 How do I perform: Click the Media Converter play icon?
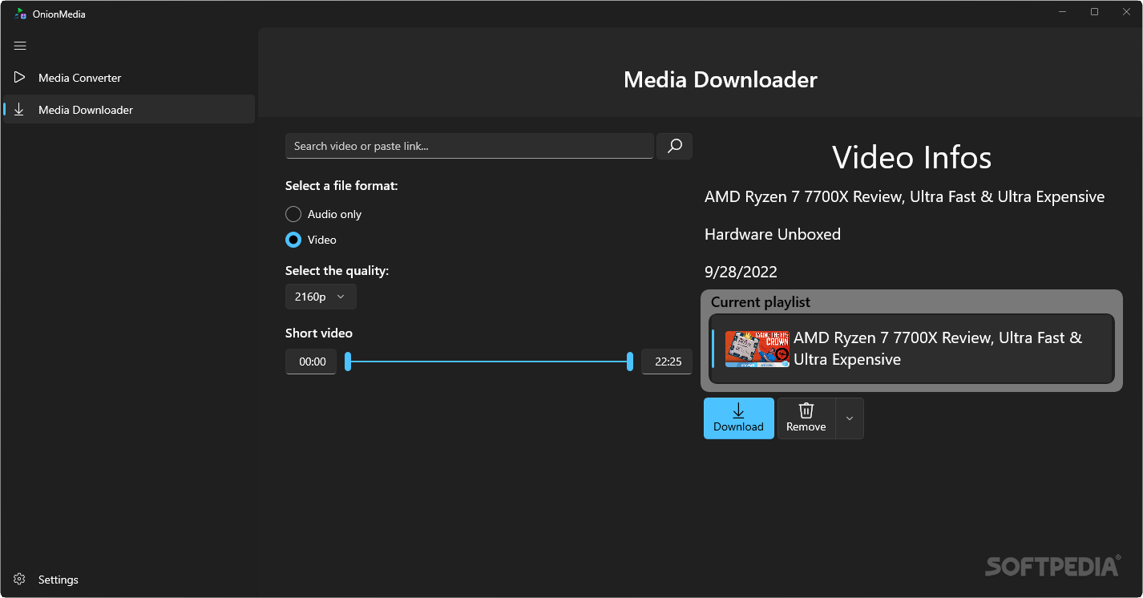(19, 78)
